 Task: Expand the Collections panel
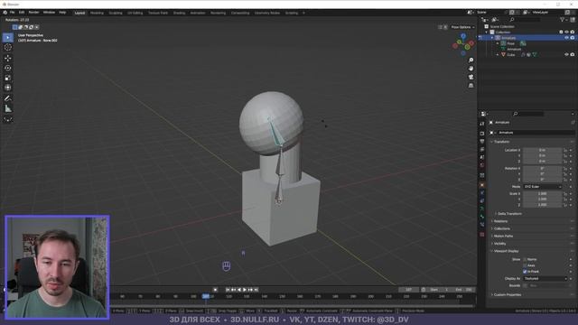[501, 228]
